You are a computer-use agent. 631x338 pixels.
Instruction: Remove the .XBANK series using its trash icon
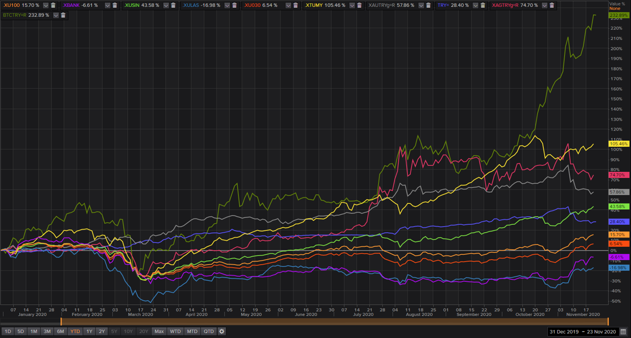pyautogui.click(x=115, y=5)
